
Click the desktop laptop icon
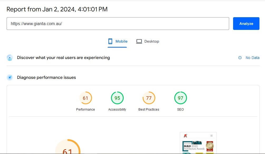[x=139, y=41]
